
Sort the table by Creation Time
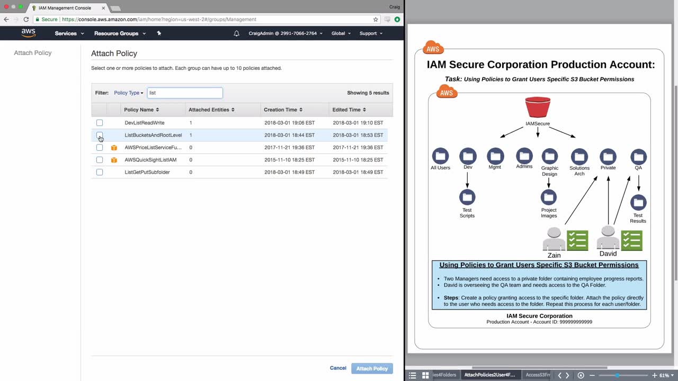[x=283, y=110]
